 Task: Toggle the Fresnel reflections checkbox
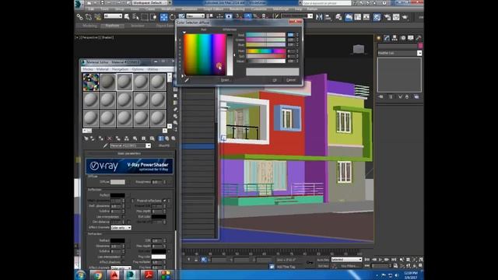[x=164, y=201]
